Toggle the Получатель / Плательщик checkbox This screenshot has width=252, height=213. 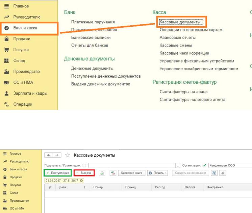(84, 165)
